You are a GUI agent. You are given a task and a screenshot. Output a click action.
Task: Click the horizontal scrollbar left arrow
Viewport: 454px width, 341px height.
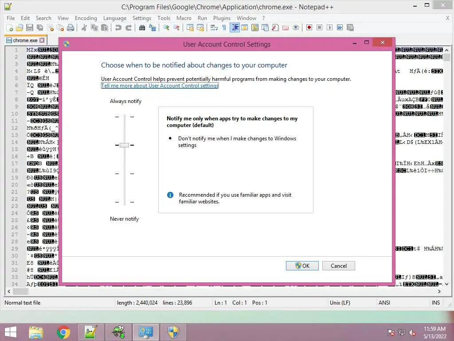click(x=9, y=291)
